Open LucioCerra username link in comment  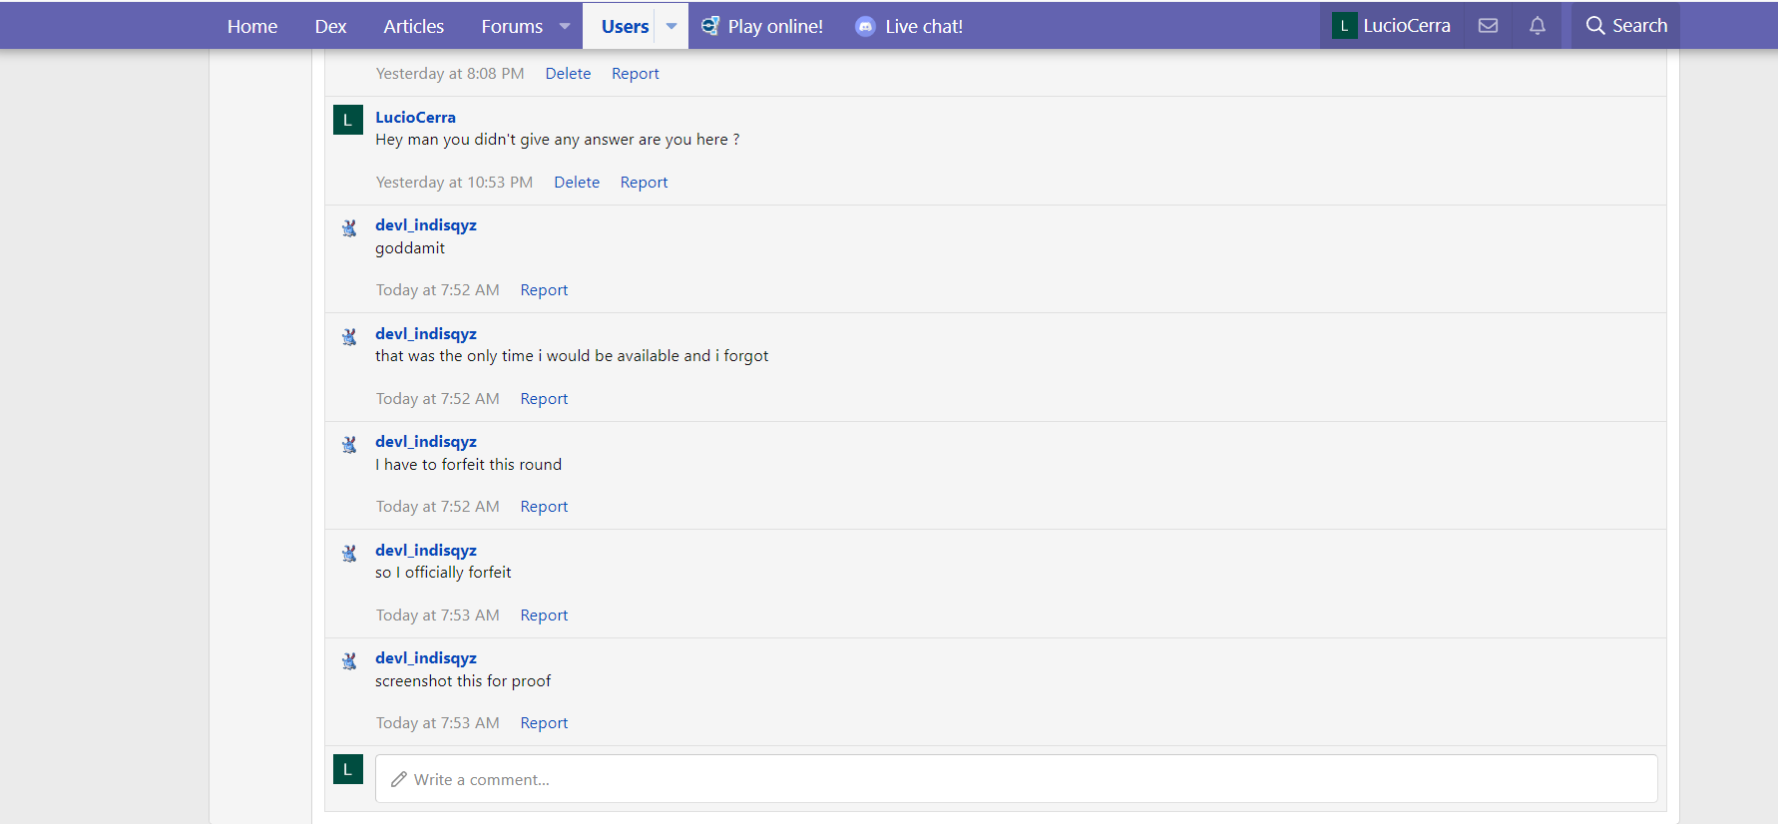point(415,118)
